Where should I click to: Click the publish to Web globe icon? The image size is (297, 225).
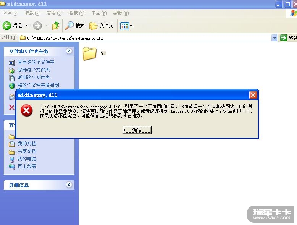click(x=12, y=86)
